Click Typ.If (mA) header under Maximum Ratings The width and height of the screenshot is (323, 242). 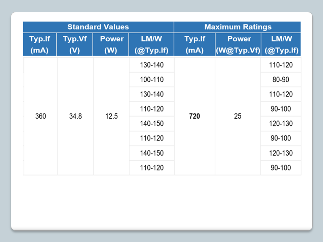click(x=194, y=44)
